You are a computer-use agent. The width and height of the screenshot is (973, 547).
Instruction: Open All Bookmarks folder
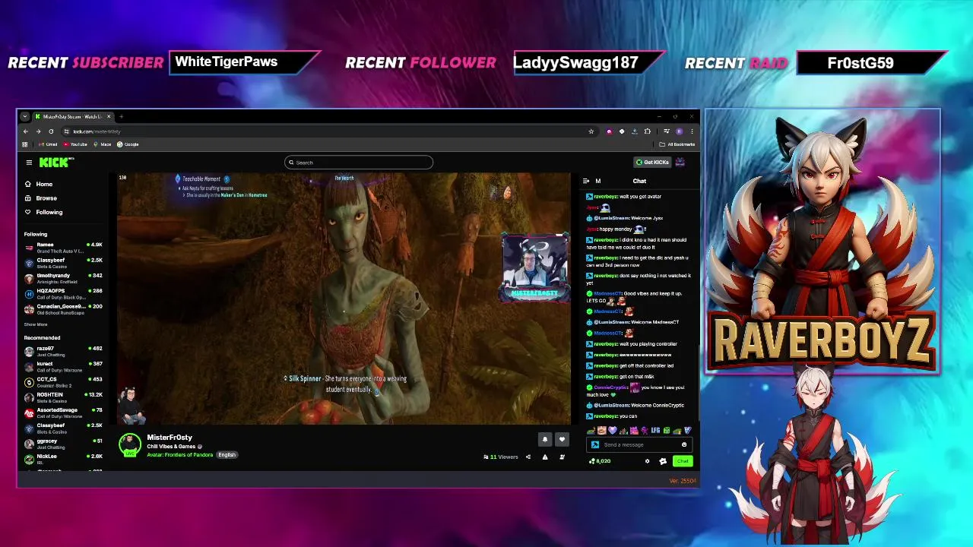point(677,144)
